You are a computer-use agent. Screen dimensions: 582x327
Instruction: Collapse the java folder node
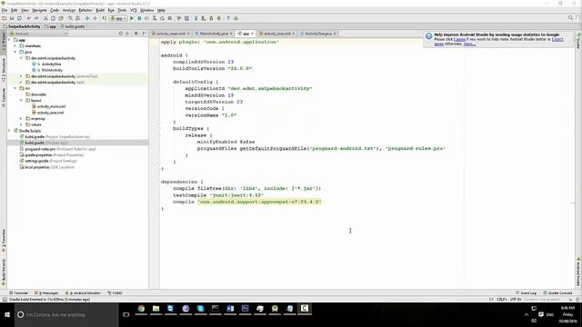coord(15,52)
